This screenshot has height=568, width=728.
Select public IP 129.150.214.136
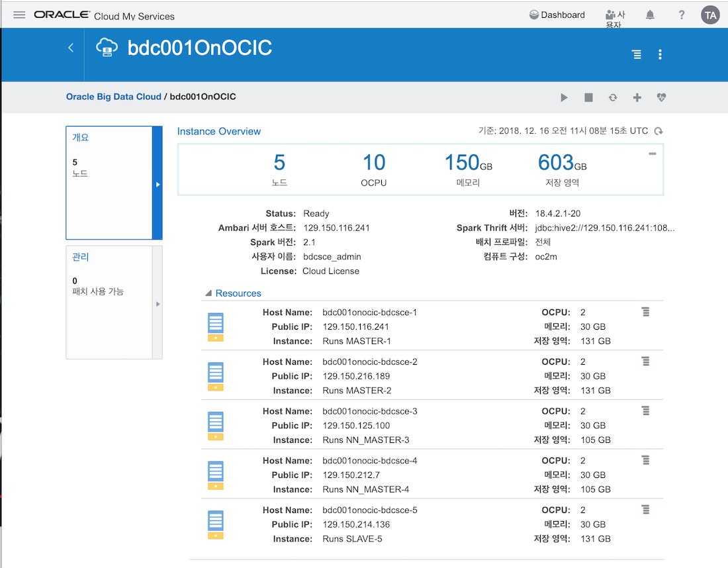[356, 525]
